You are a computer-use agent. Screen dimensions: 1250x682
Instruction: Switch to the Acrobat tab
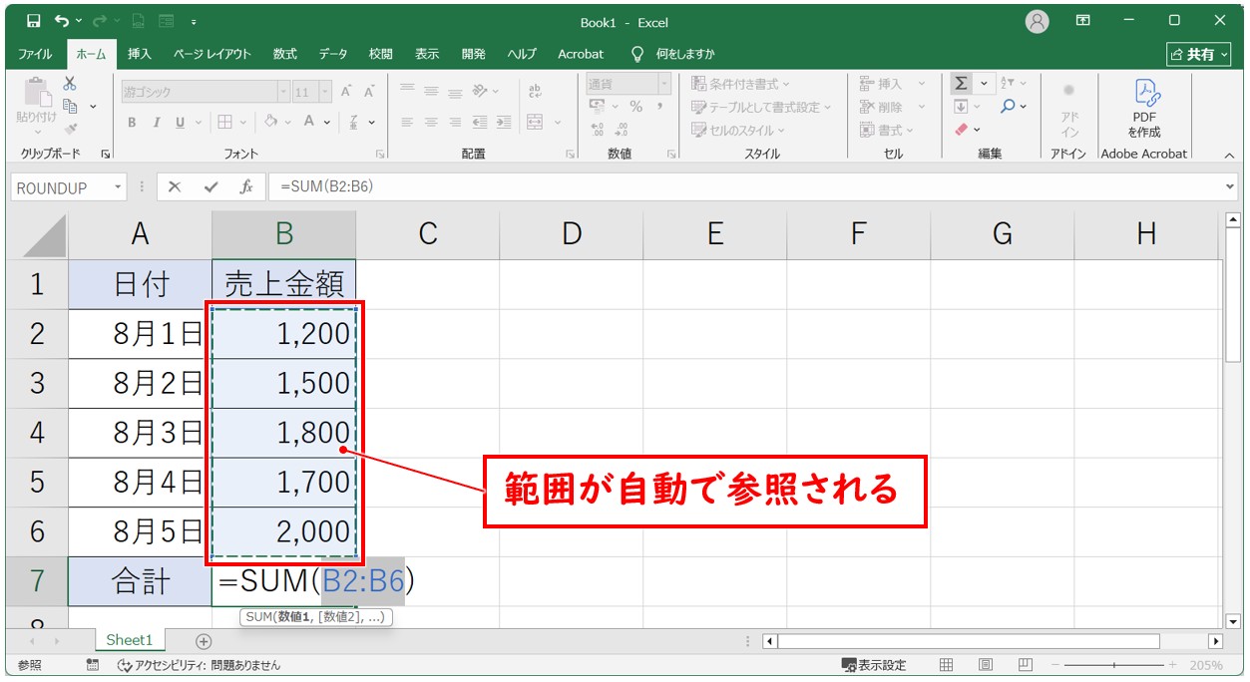coord(581,54)
